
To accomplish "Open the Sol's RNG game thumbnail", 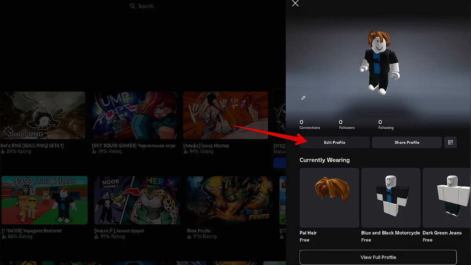I will point(42,115).
